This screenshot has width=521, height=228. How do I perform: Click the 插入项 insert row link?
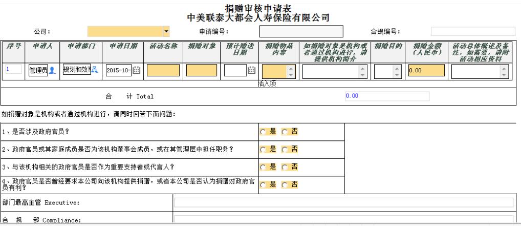[x=267, y=84]
